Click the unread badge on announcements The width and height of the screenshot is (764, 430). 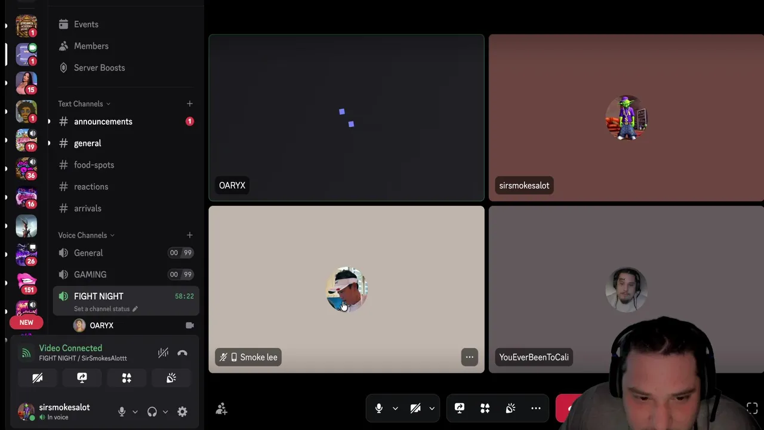[189, 122]
